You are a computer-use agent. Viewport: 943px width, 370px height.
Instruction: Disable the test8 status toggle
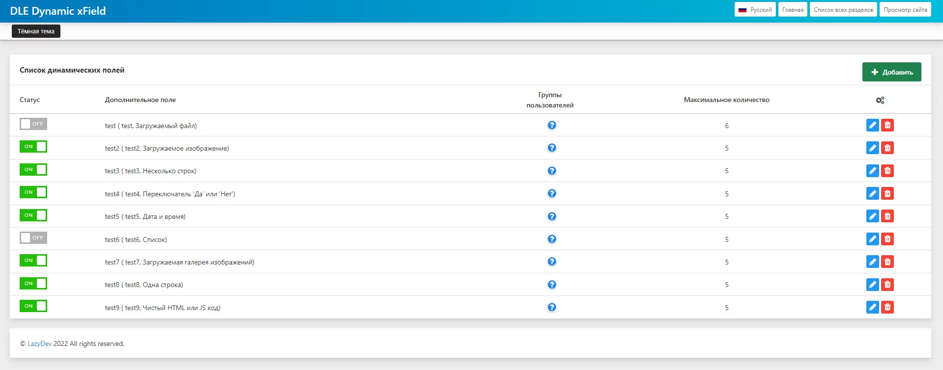point(33,284)
